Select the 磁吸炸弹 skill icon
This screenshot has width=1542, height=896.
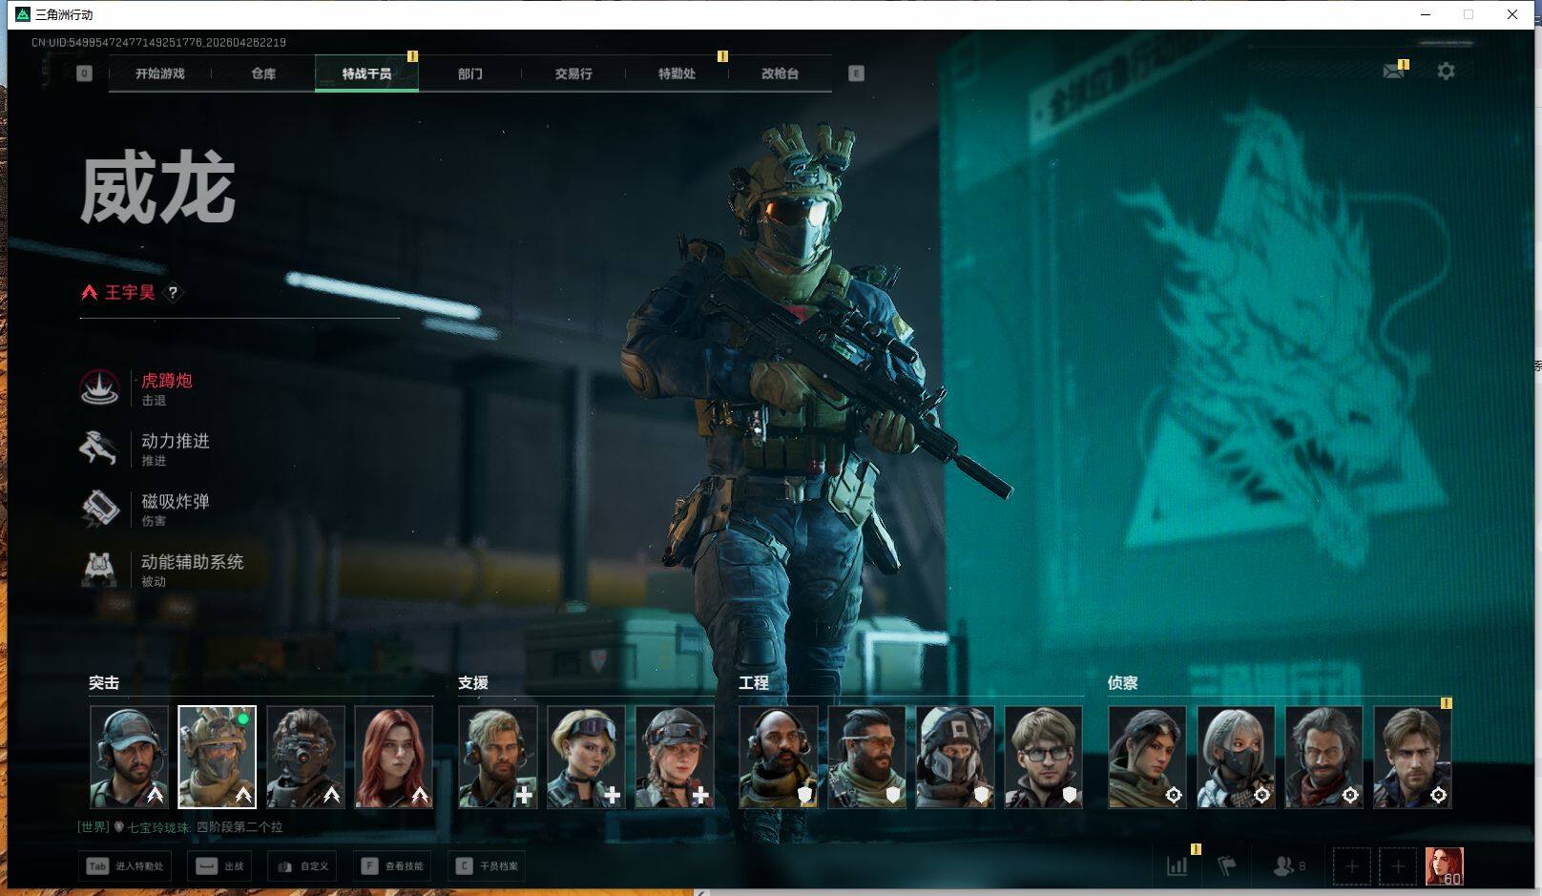tap(99, 509)
